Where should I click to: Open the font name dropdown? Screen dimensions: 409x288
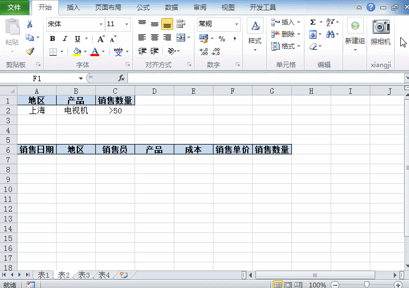(101, 25)
